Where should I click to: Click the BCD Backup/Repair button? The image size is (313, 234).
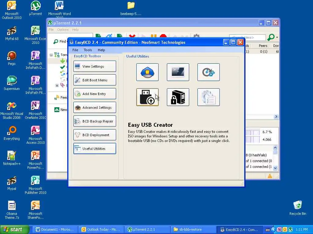(95, 121)
